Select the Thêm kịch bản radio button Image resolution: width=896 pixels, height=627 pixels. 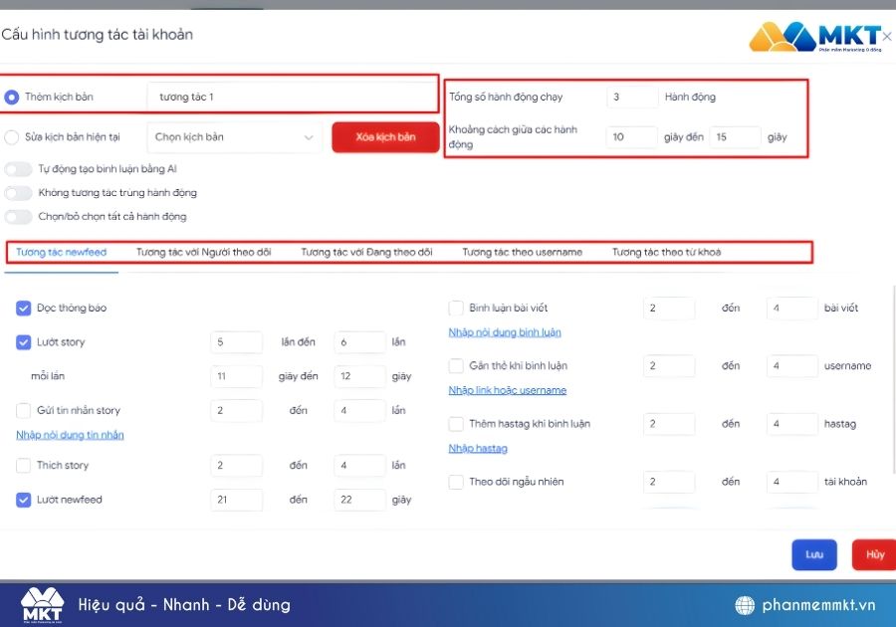11,98
